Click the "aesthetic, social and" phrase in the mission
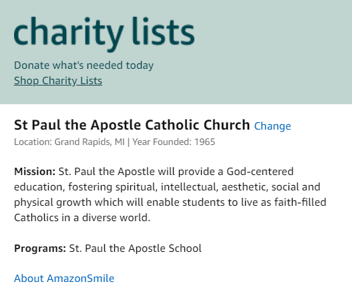 coord(271,187)
